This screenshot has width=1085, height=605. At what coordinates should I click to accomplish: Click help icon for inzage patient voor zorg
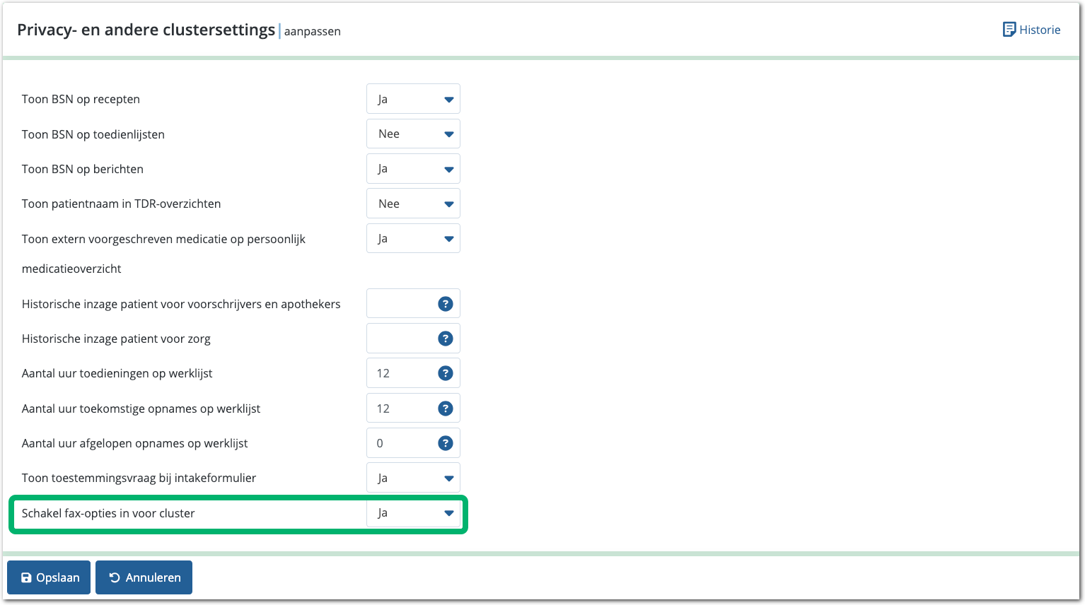[x=445, y=339]
